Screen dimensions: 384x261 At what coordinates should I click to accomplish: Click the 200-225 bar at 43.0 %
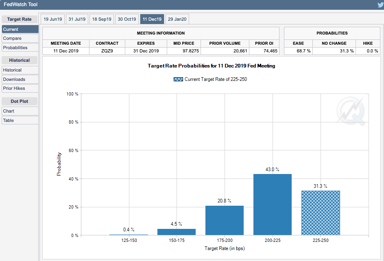273,204
